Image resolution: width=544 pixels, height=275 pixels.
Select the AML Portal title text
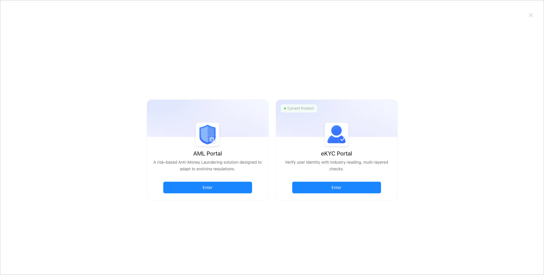(208, 153)
